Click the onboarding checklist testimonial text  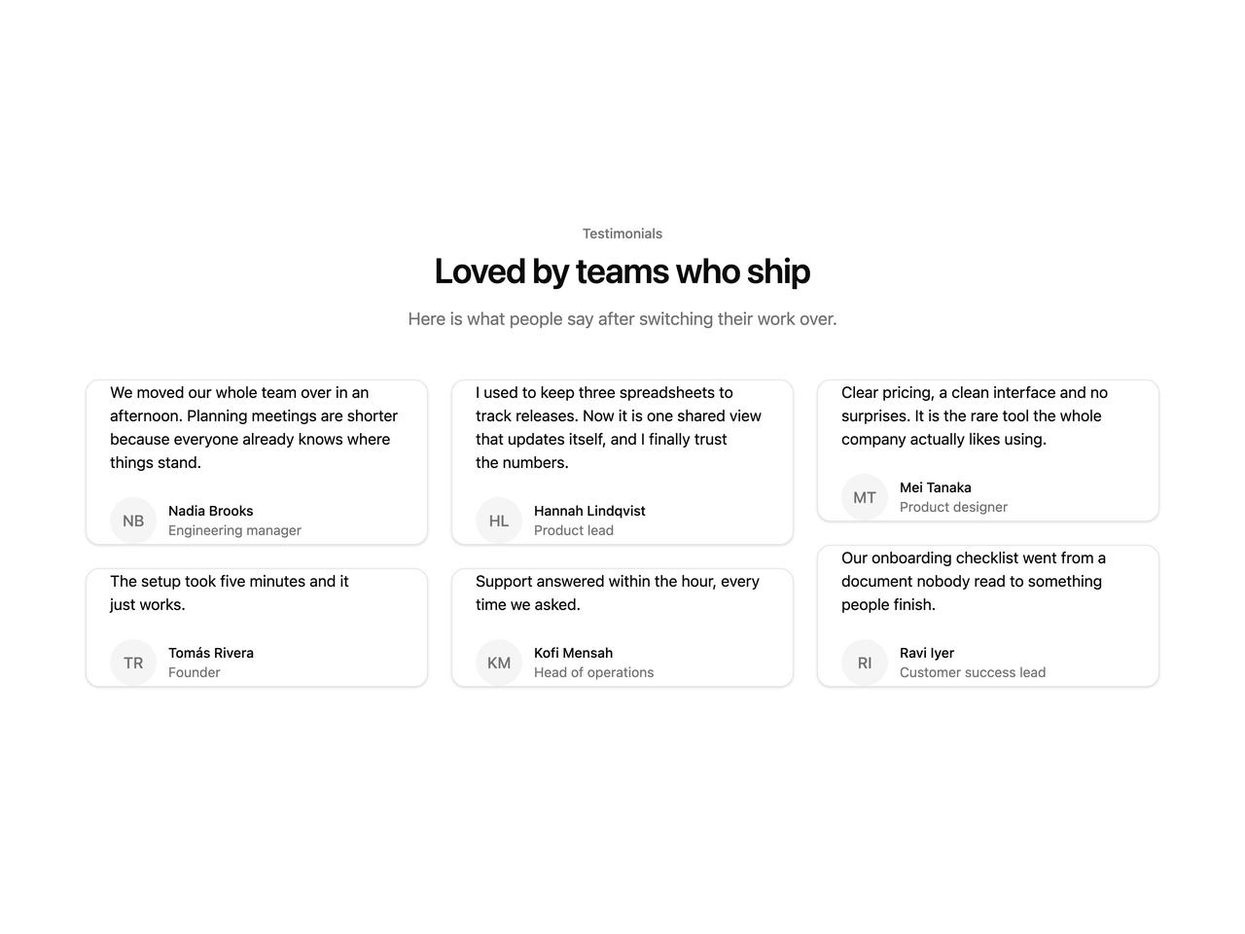pyautogui.click(x=974, y=582)
